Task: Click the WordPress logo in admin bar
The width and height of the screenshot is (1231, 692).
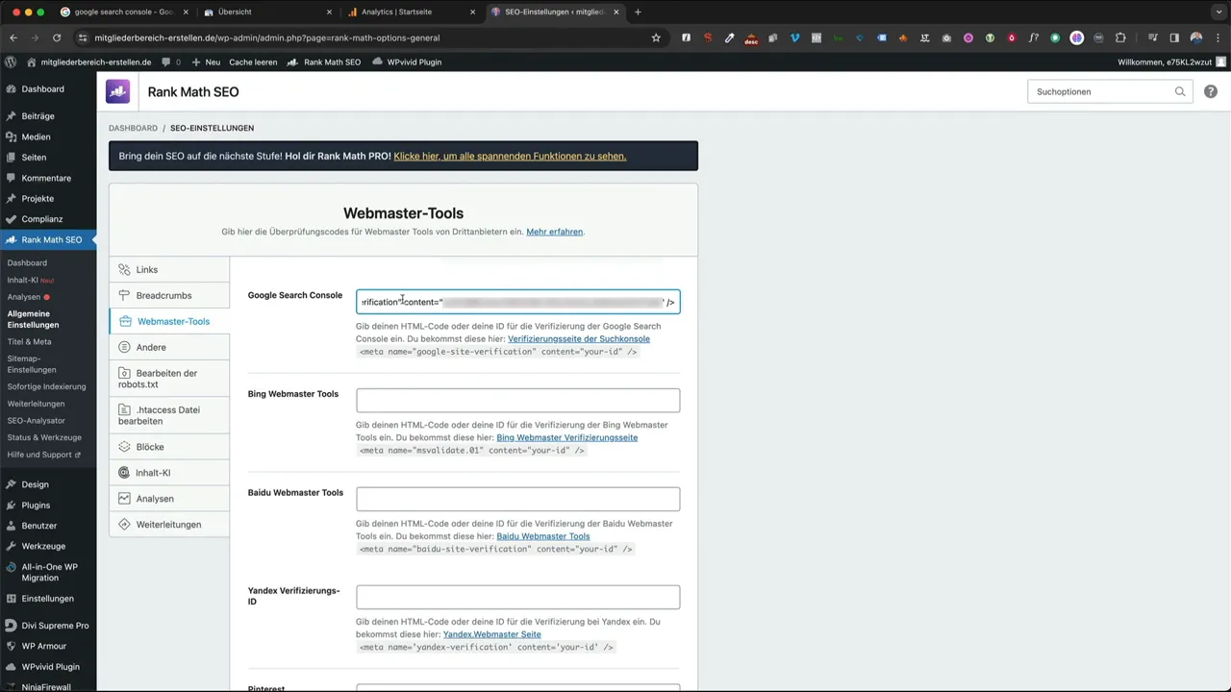Action: coord(11,62)
